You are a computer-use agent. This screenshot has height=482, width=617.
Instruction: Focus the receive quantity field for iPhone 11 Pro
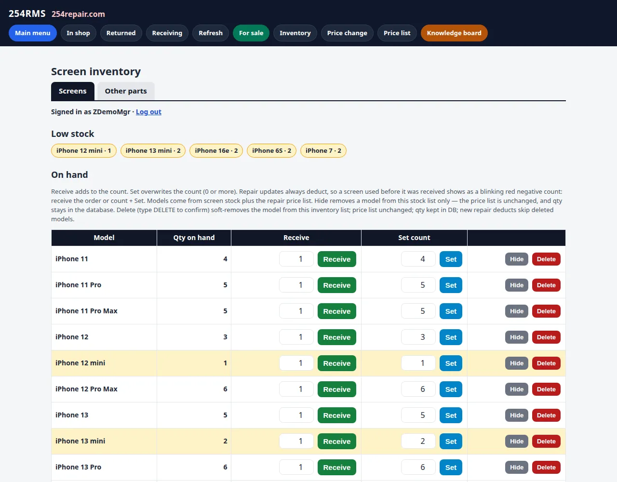pos(296,285)
